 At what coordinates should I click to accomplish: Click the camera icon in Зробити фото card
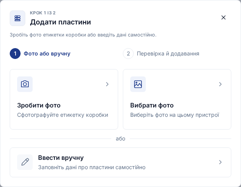pyautogui.click(x=25, y=84)
